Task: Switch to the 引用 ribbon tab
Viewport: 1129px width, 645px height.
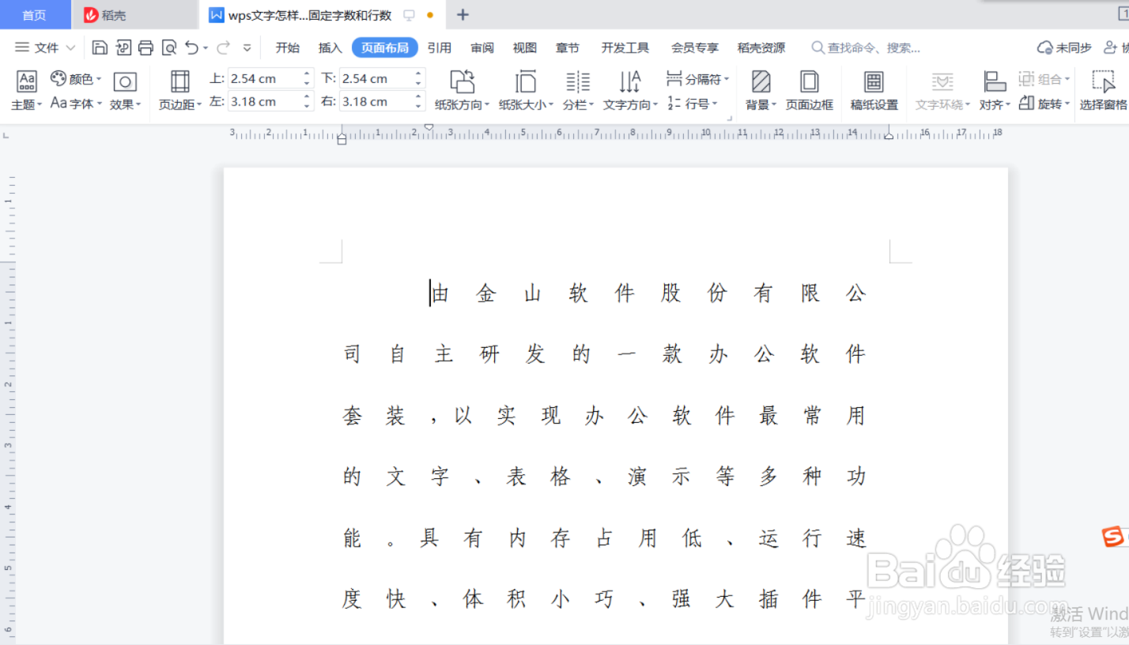Action: [x=440, y=48]
